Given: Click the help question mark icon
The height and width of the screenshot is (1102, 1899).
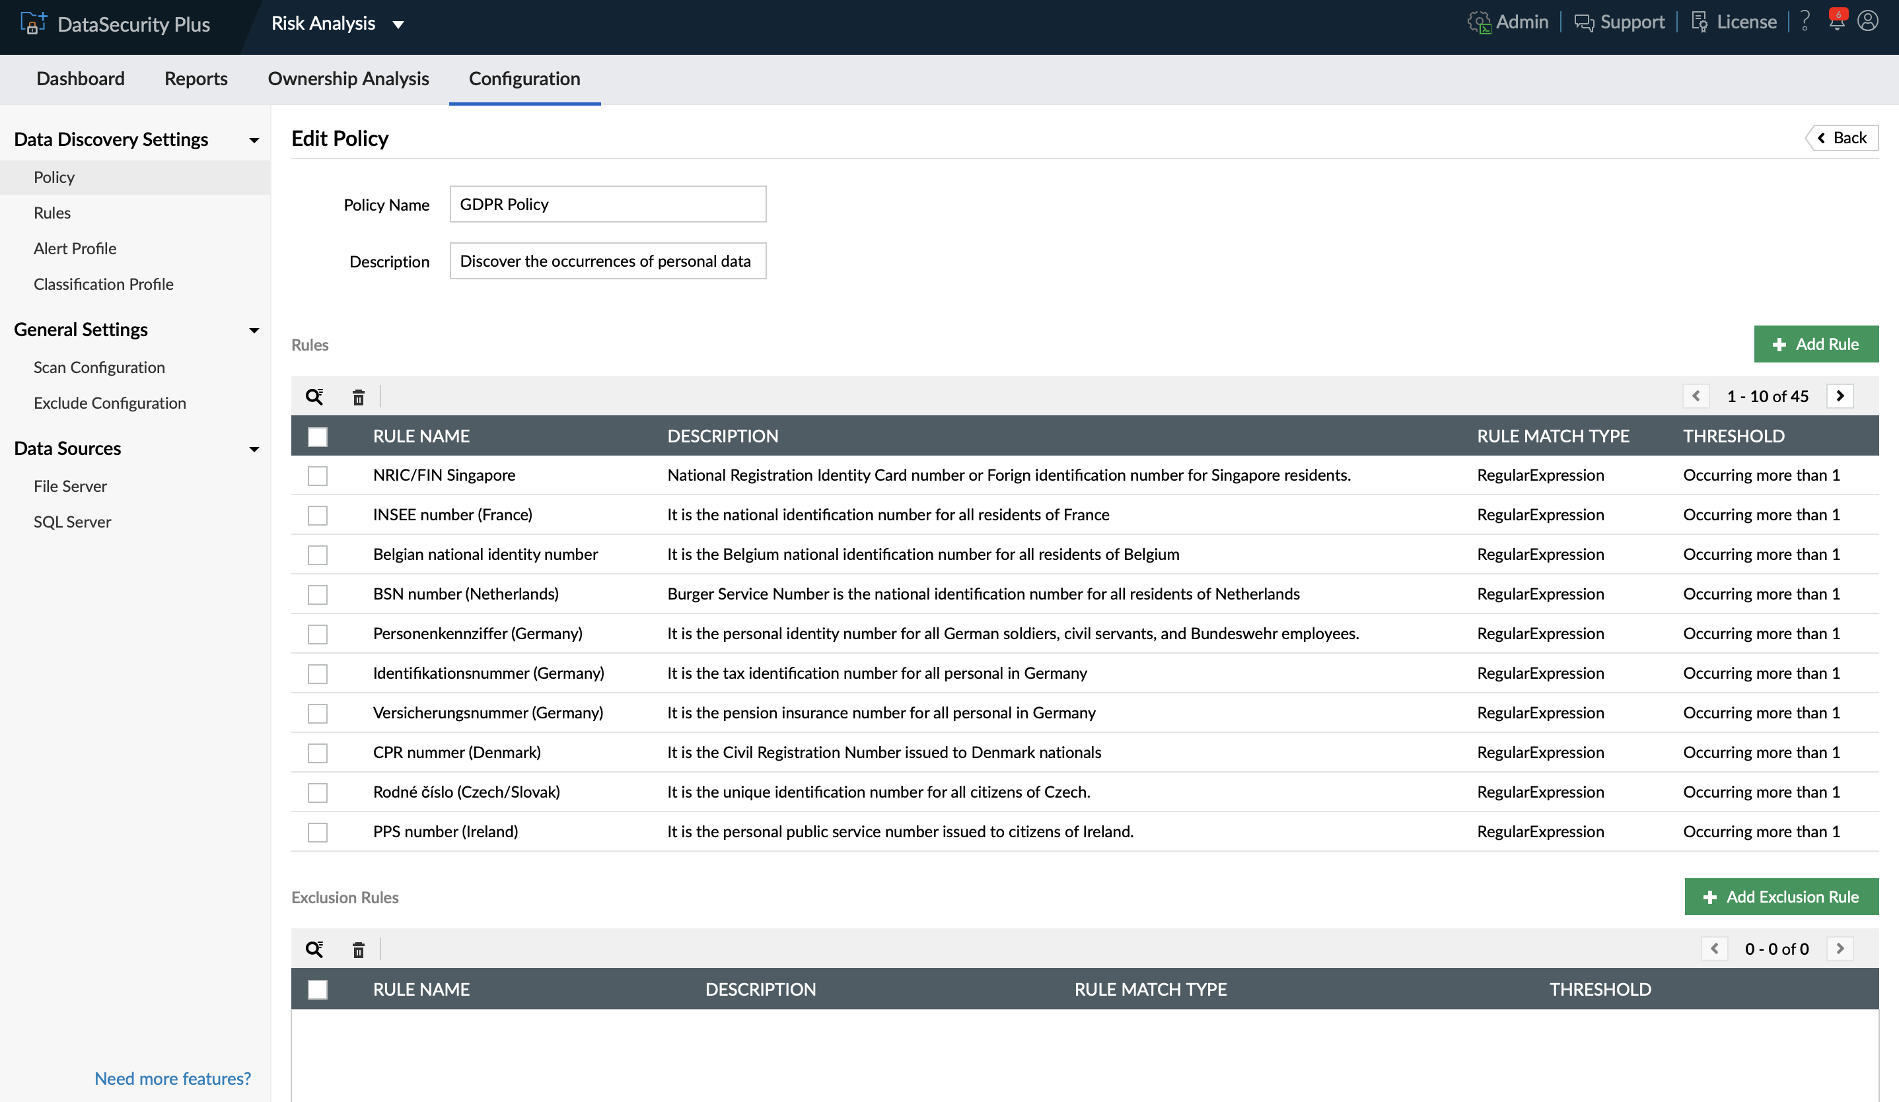Looking at the screenshot, I should point(1805,21).
